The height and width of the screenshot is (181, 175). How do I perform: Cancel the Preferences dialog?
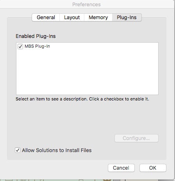[x=121, y=168]
